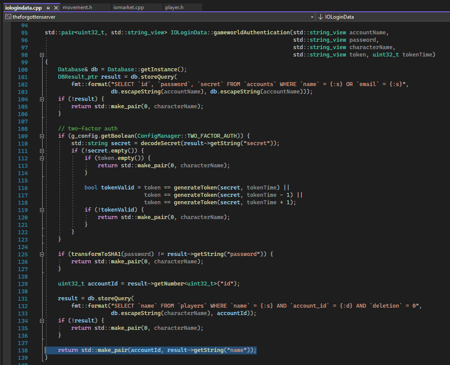Click tokenValid declaration on line 116

click(x=117, y=188)
